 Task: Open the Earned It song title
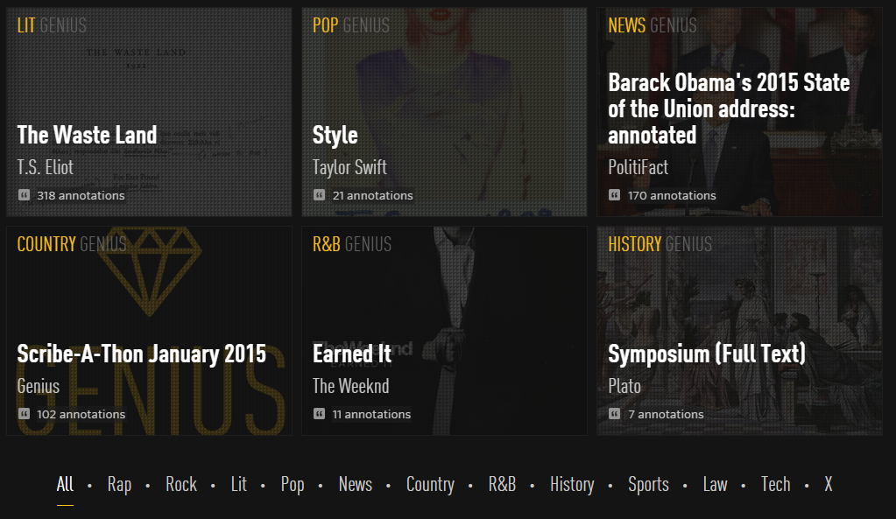click(x=352, y=354)
